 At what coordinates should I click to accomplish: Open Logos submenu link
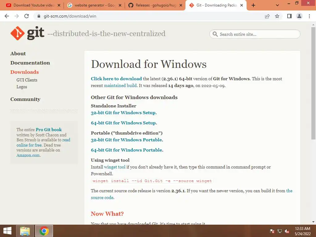(x=22, y=87)
